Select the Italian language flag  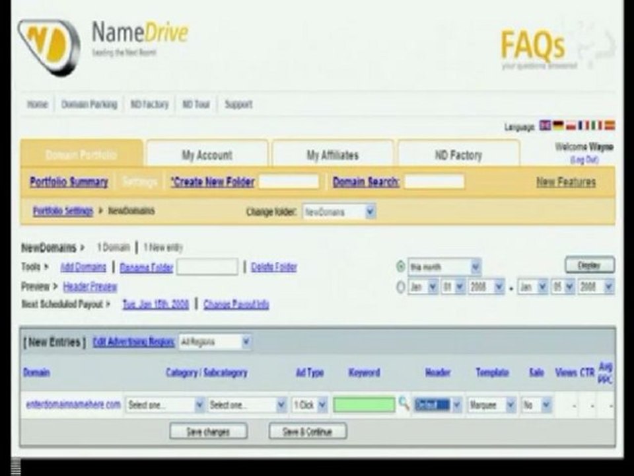click(x=596, y=126)
